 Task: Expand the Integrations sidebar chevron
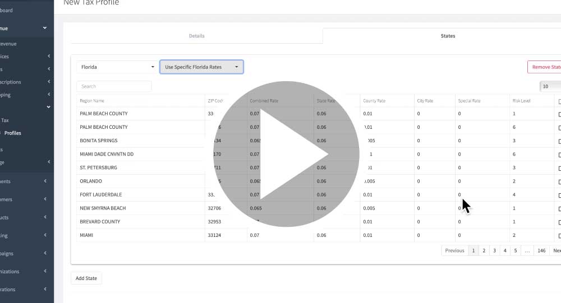point(45,289)
